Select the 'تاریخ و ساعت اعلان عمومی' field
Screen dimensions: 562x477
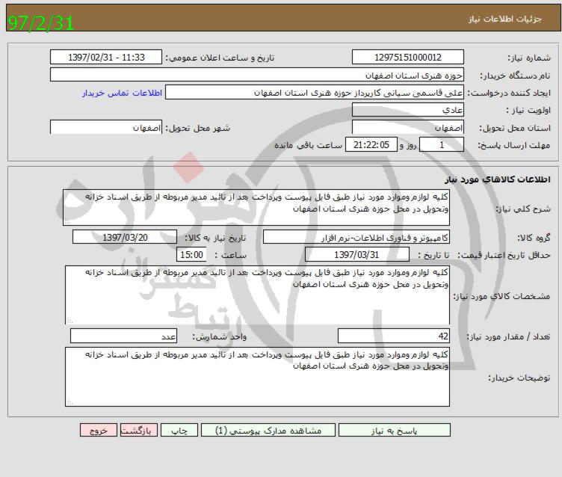point(106,58)
